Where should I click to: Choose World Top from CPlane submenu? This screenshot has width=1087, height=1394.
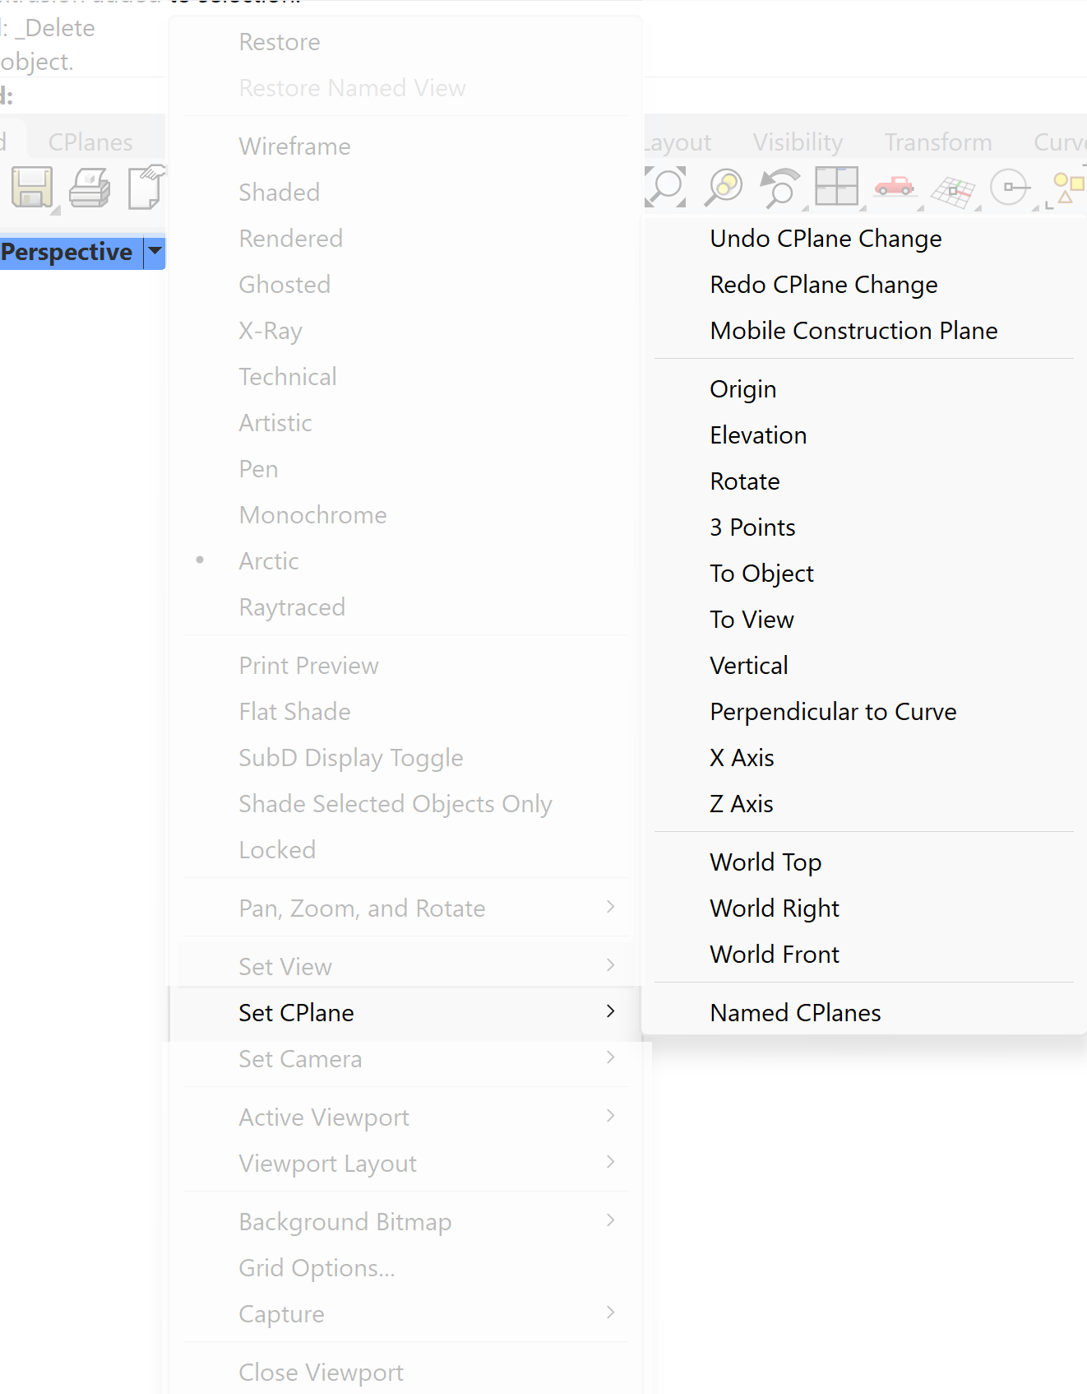tap(766, 862)
